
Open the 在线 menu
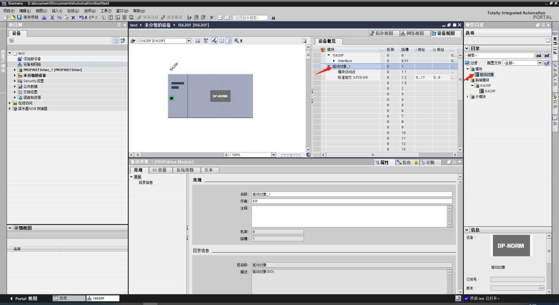click(x=74, y=10)
